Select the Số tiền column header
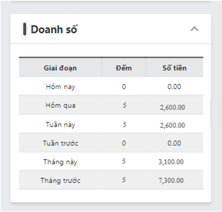Viewport: 222px width, 212px height. [174, 68]
